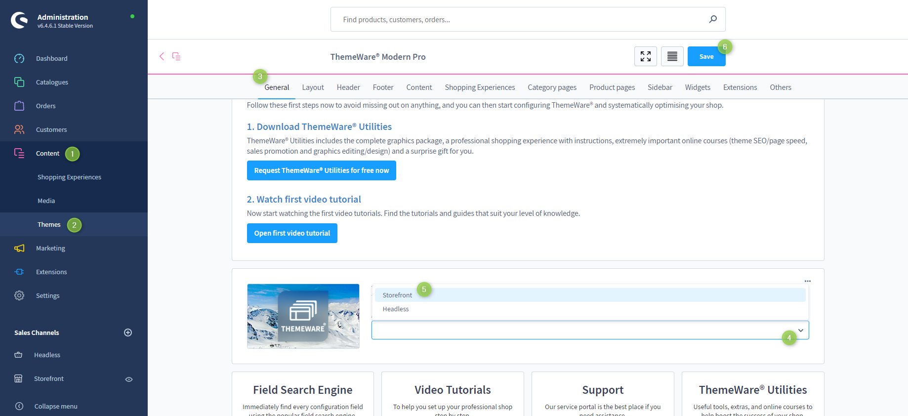Screen dimensions: 908x416
Task: Open the Footer tab
Action: click(x=383, y=87)
